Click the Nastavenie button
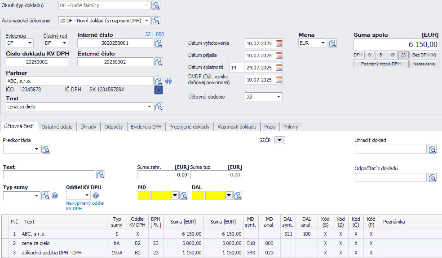Screen dimensions: 442x258 click(424, 64)
